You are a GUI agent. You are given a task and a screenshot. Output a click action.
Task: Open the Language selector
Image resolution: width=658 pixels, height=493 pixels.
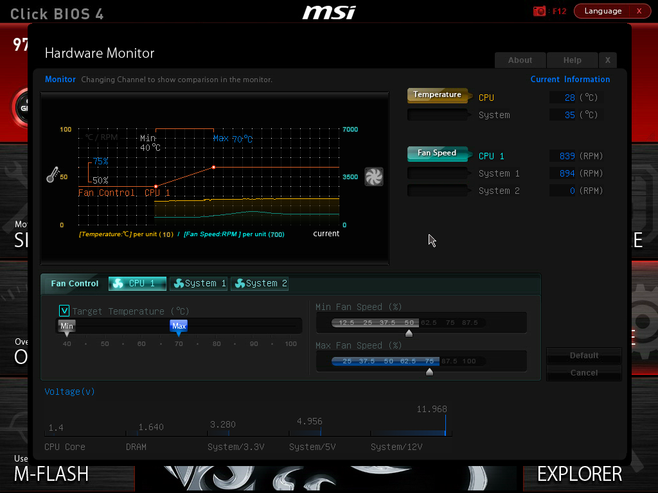click(603, 11)
